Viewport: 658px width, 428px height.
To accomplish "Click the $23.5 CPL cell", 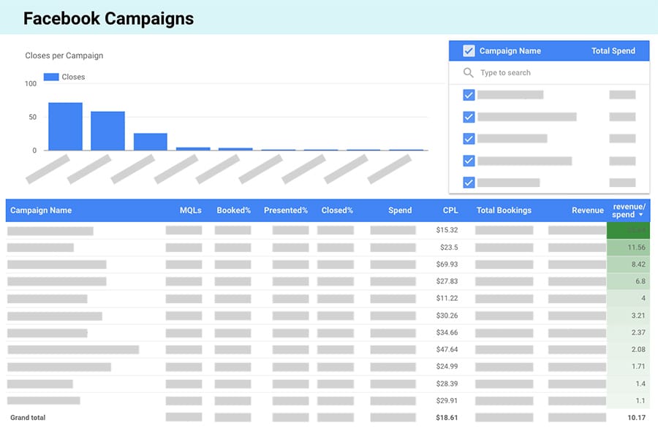I will [449, 248].
